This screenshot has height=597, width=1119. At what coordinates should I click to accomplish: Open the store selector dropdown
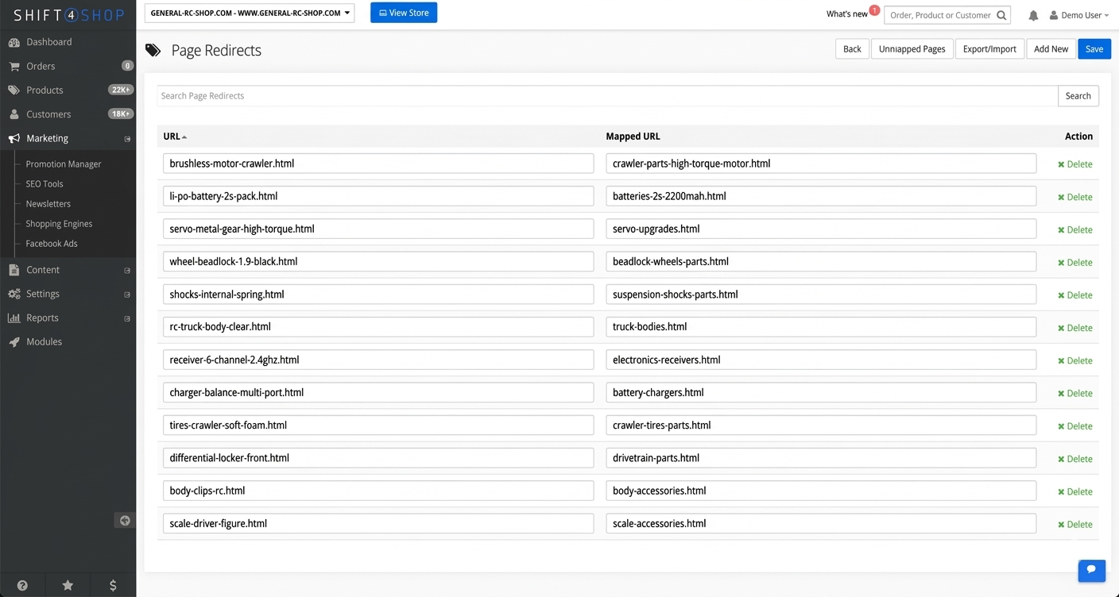(249, 13)
